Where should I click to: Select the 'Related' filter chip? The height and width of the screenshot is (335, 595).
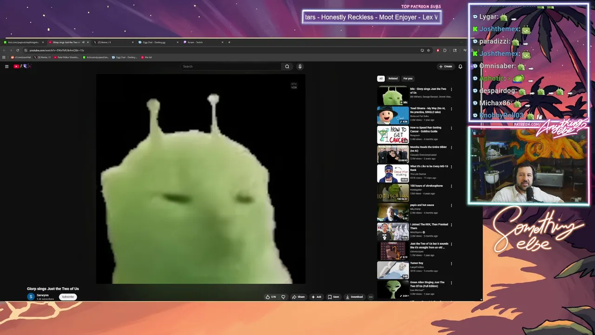pyautogui.click(x=393, y=79)
